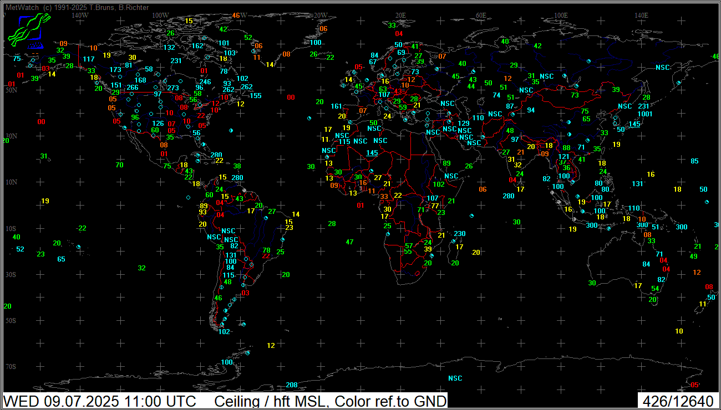Select the cyan value 94
Viewport: 721px width, 410px height.
point(531,110)
